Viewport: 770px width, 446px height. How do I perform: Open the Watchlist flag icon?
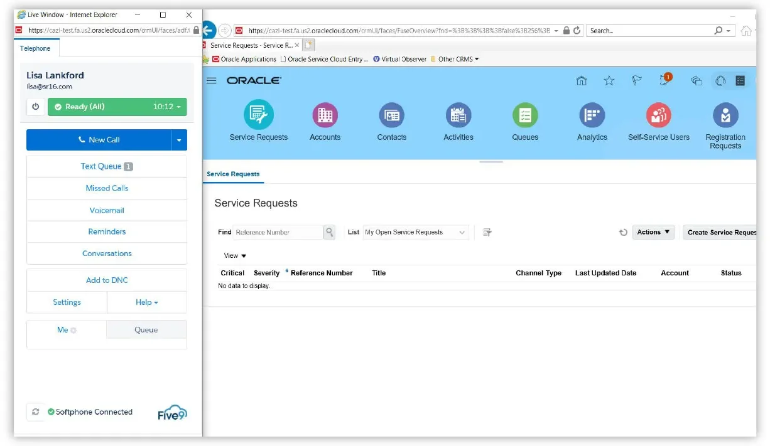pyautogui.click(x=637, y=80)
